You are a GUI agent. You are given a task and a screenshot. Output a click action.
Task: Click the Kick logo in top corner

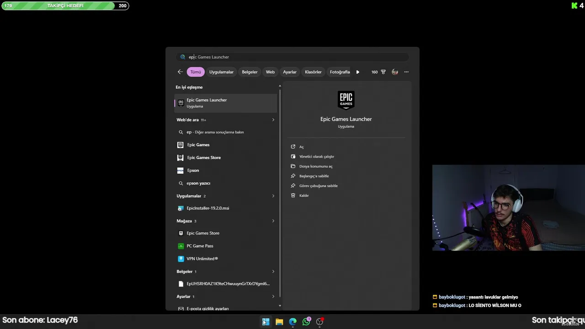click(574, 5)
